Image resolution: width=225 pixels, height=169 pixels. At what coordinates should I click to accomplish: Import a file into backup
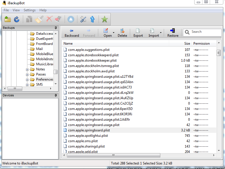point(154,33)
